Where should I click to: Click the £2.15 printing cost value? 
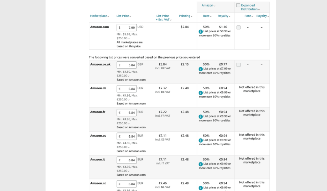(x=185, y=64)
